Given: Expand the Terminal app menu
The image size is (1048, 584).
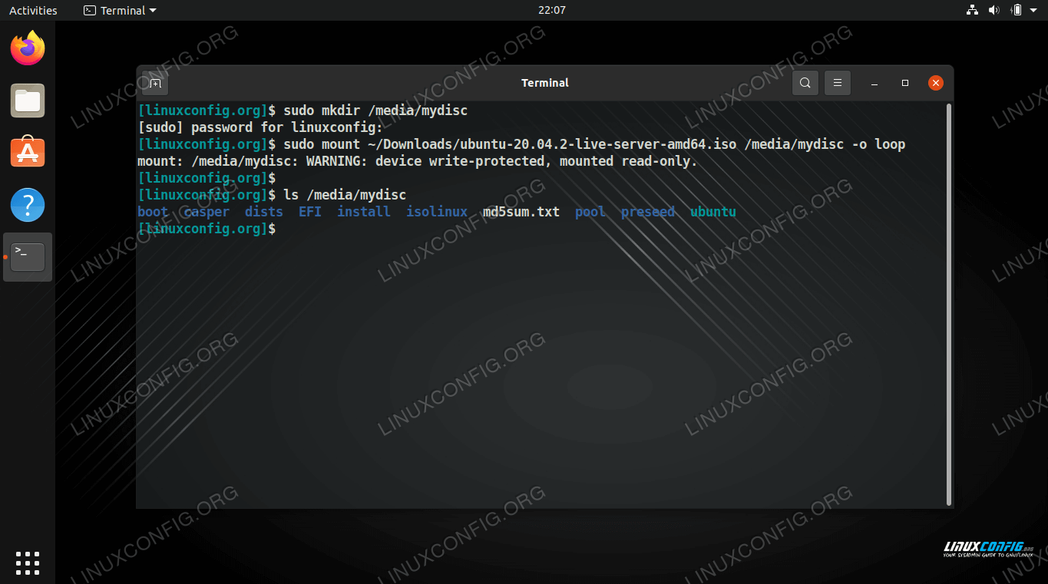Looking at the screenshot, I should click(x=120, y=10).
